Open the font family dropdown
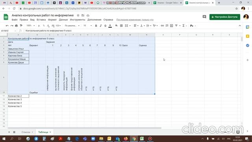Screen dimensions: 252x142 72,26
